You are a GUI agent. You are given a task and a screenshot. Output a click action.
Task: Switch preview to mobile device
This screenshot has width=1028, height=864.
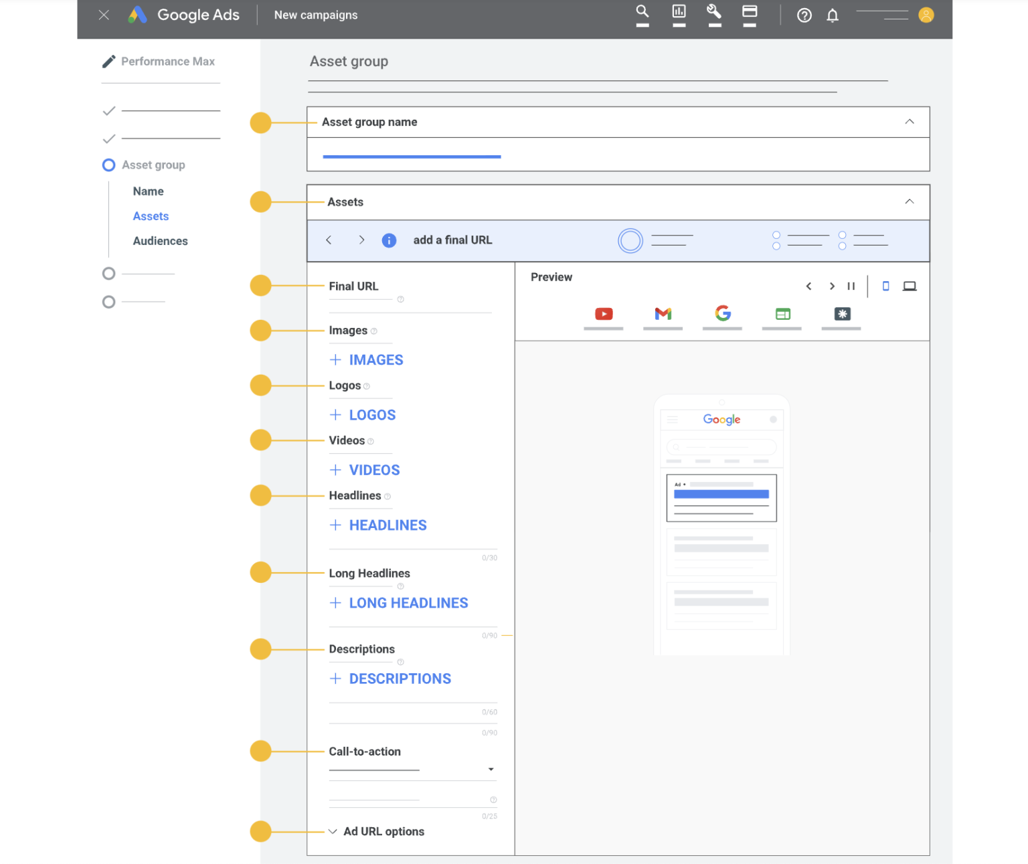click(885, 286)
